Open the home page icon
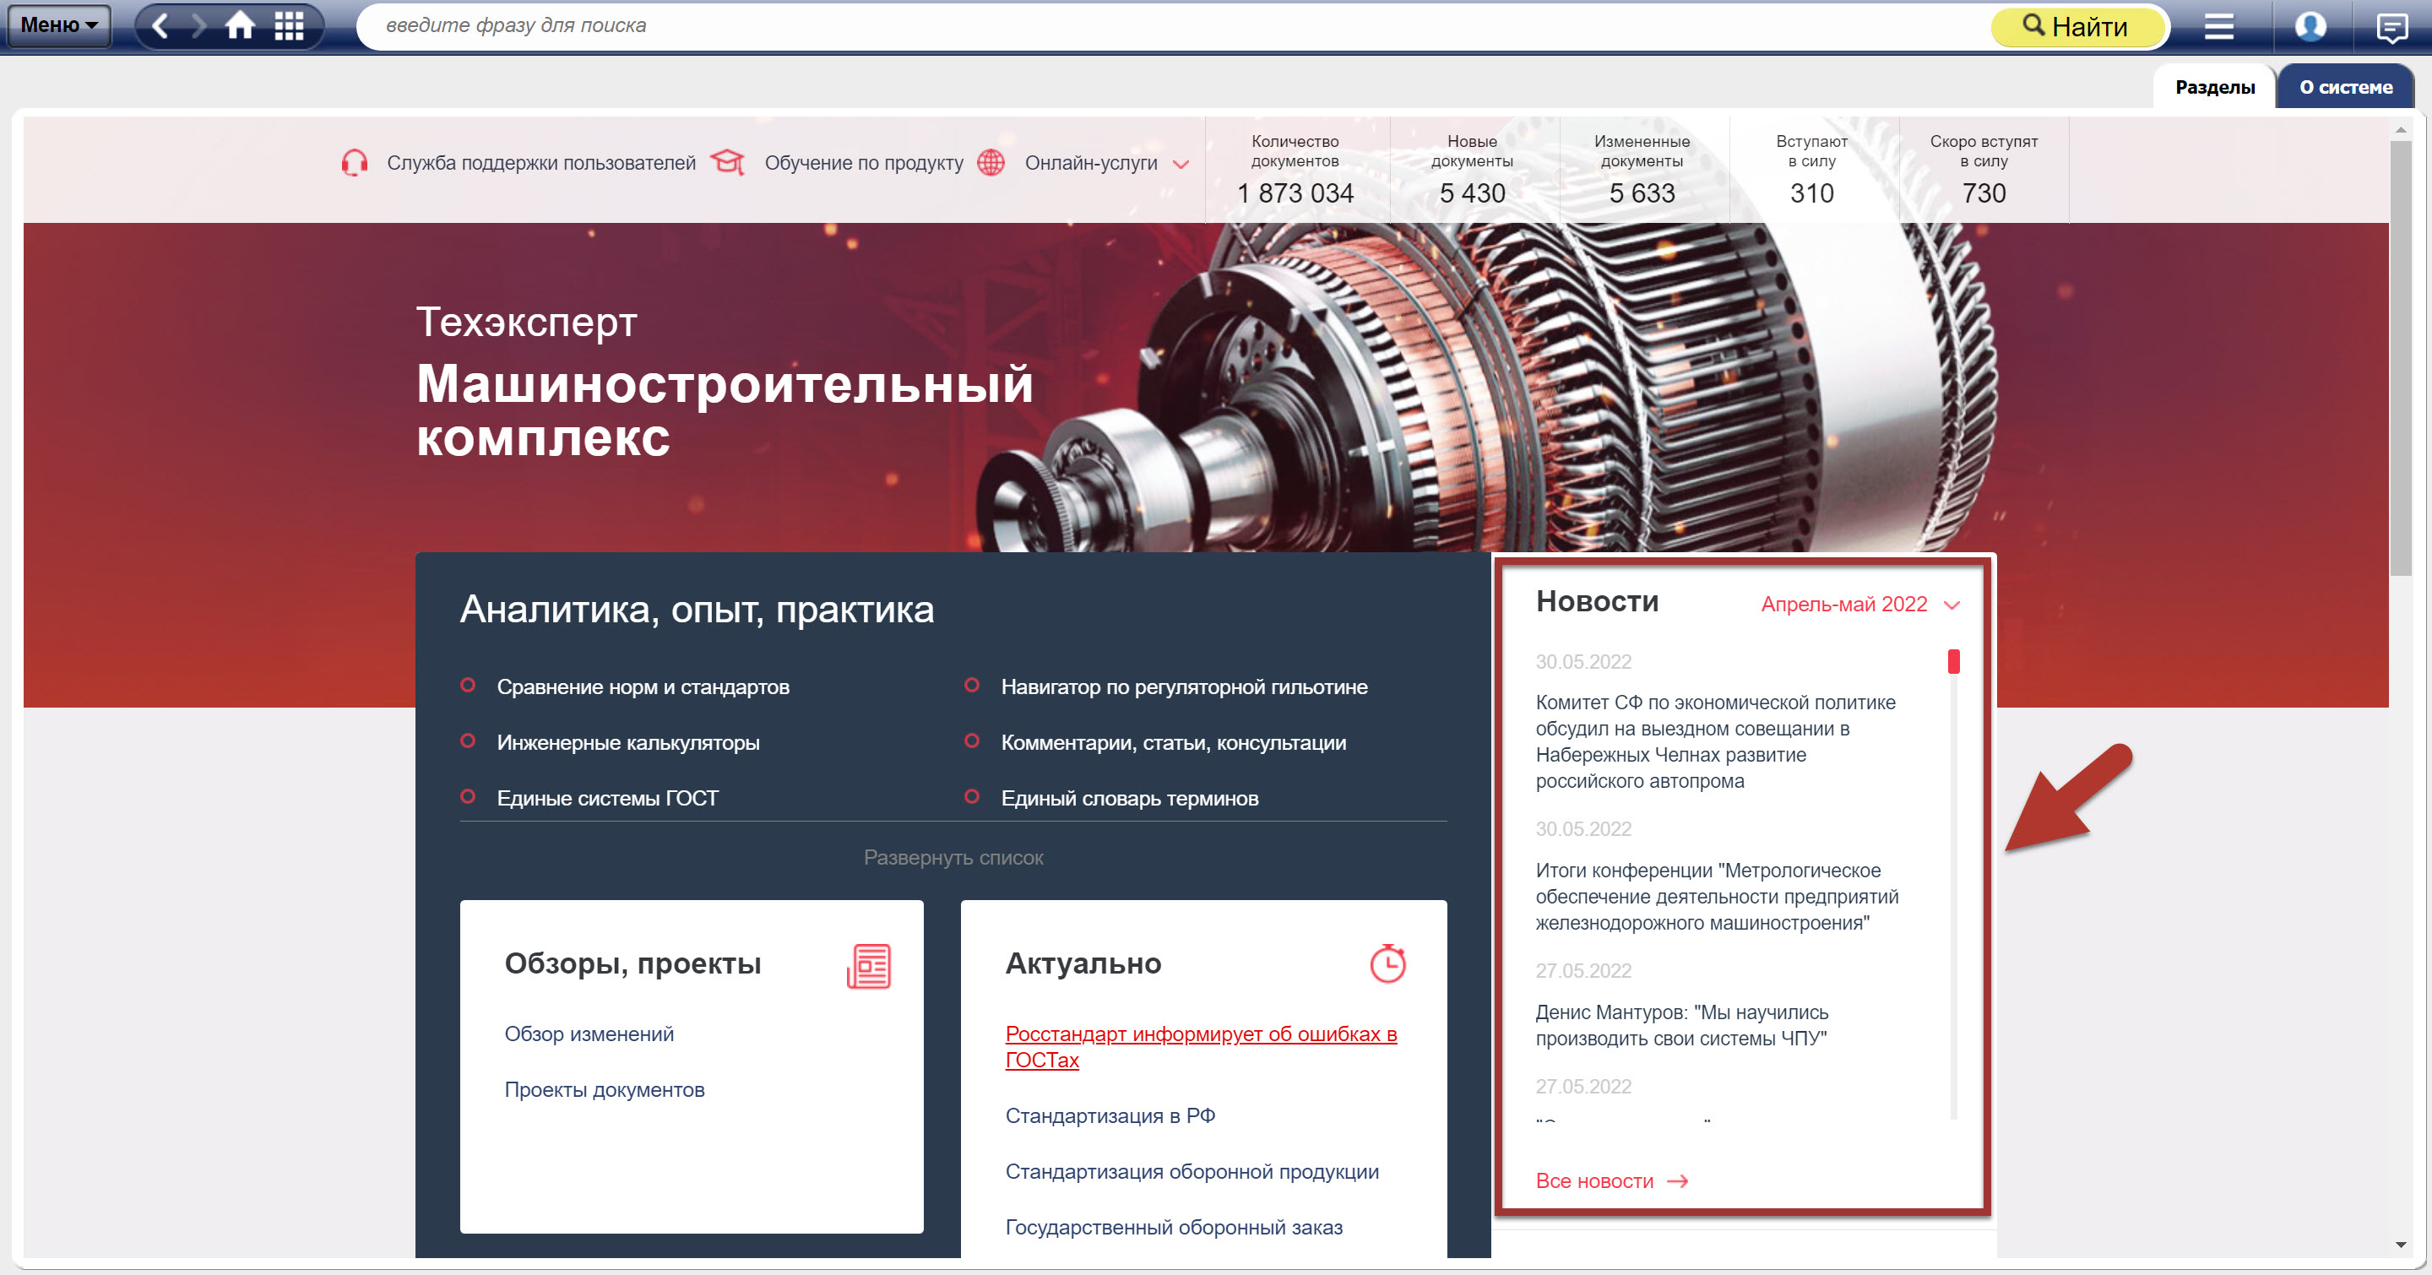Screen dimensions: 2432x1275 point(240,25)
